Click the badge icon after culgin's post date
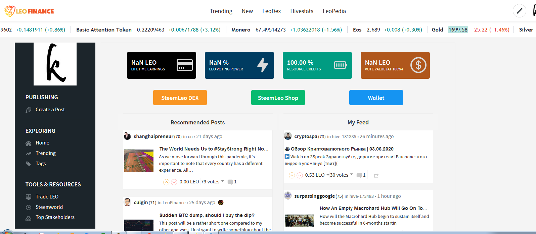This screenshot has width=536, height=234. 221,202
